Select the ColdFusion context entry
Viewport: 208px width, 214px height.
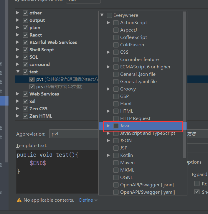click(132, 45)
